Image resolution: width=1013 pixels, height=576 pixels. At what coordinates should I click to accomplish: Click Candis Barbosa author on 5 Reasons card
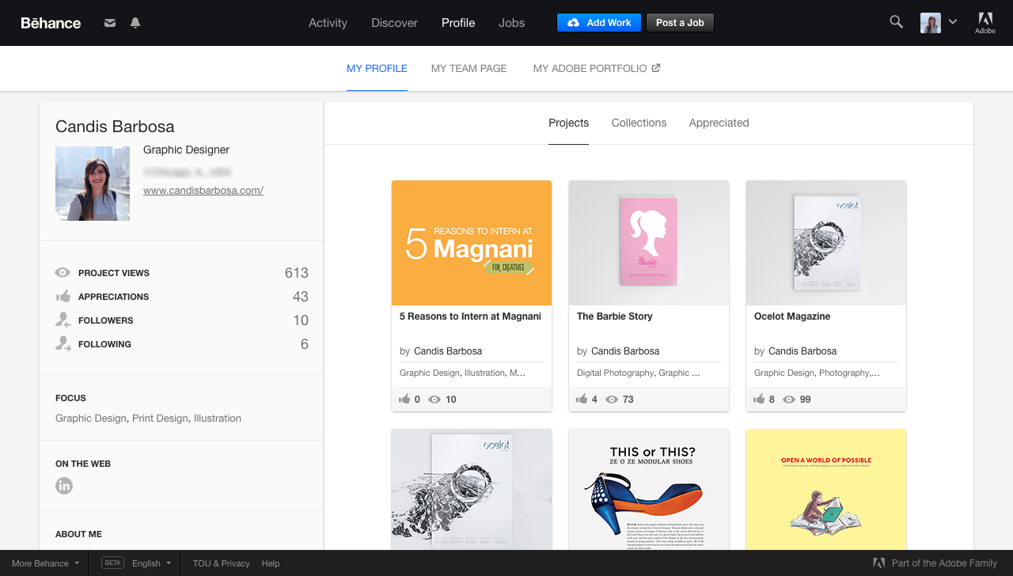click(448, 351)
